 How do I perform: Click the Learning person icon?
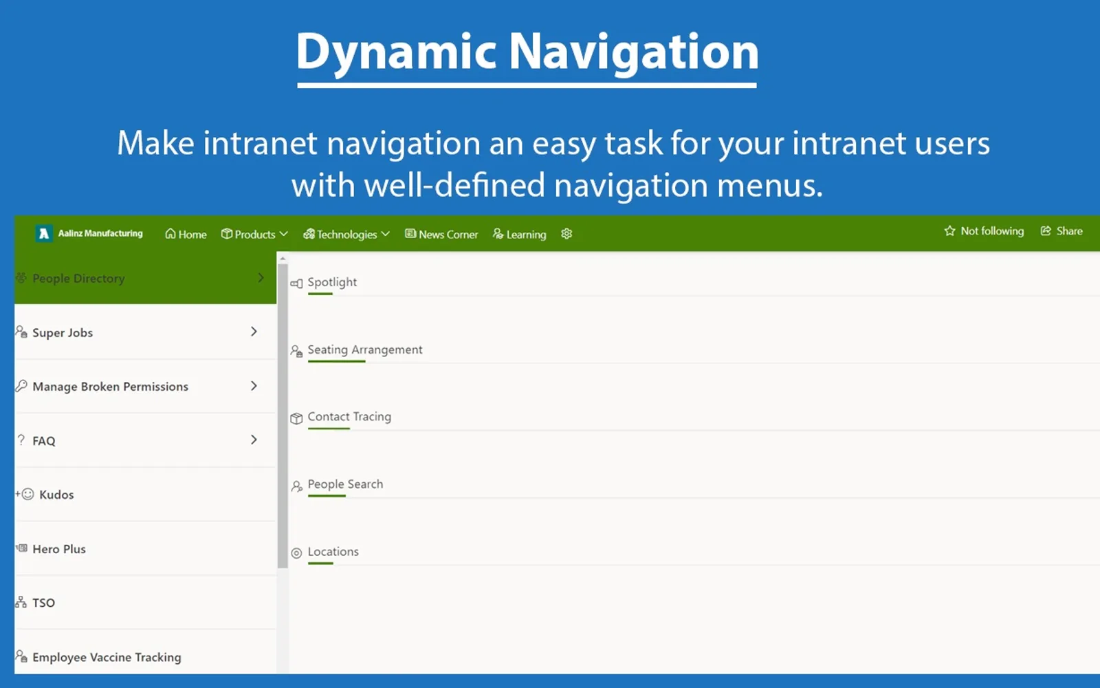coord(498,234)
